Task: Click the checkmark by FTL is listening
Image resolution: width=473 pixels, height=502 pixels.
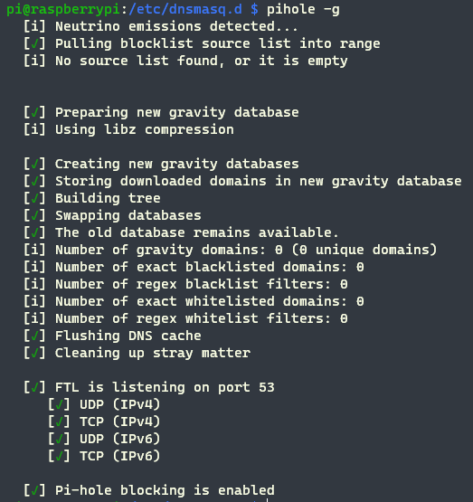Action: (35, 387)
